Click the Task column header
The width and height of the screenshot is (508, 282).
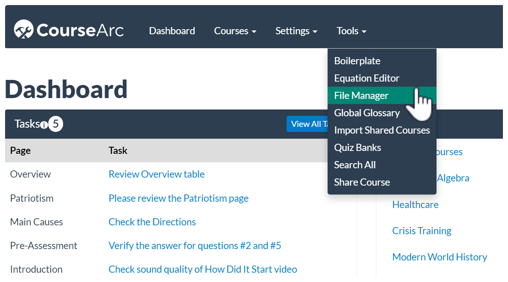[118, 151]
